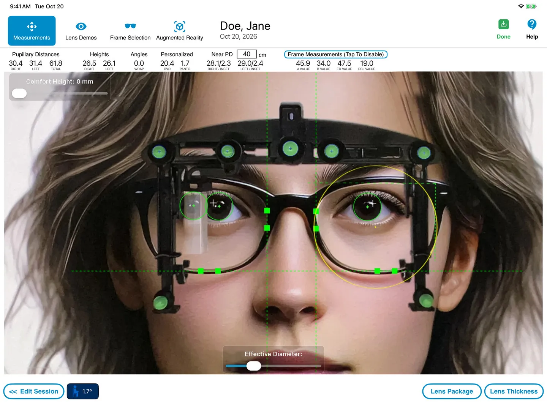Select bottom right green side marker

pyautogui.click(x=427, y=301)
